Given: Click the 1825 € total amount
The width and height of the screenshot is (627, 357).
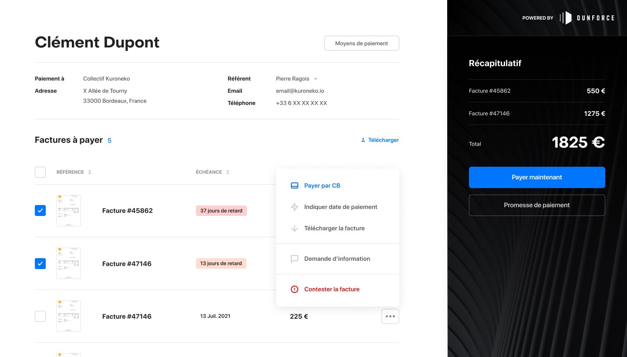Looking at the screenshot, I should 578,142.
